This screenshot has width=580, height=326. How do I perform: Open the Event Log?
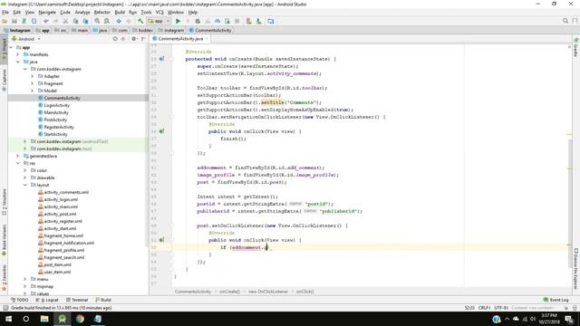[556, 300]
